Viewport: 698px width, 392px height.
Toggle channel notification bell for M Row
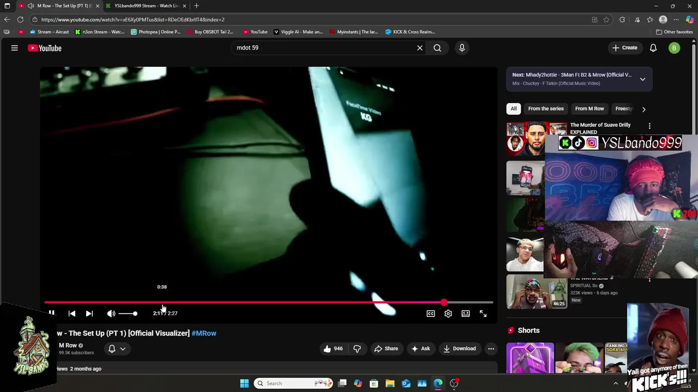click(112, 348)
